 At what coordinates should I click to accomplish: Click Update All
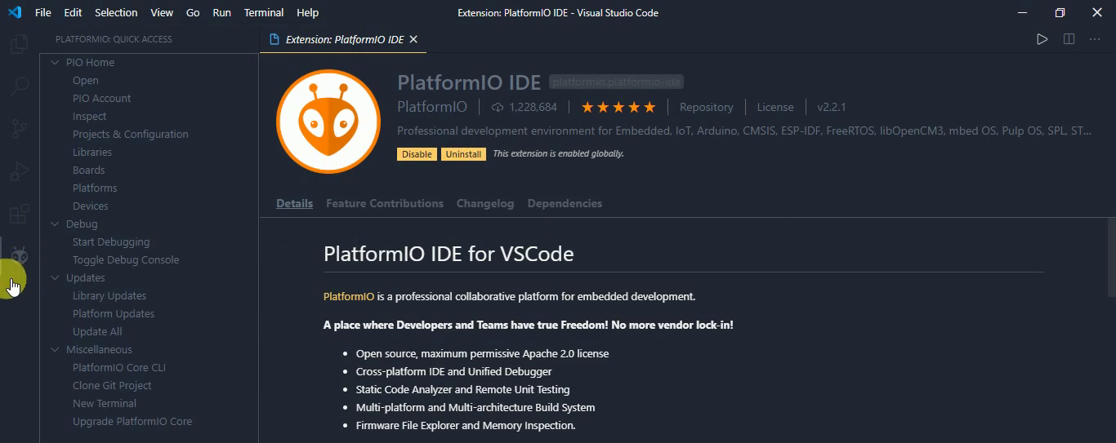coord(97,331)
